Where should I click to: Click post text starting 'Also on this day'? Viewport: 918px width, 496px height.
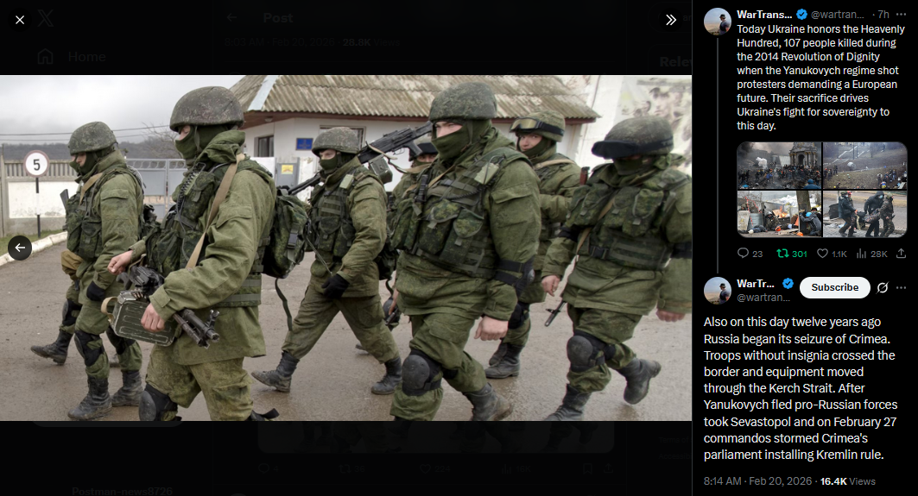click(x=801, y=388)
